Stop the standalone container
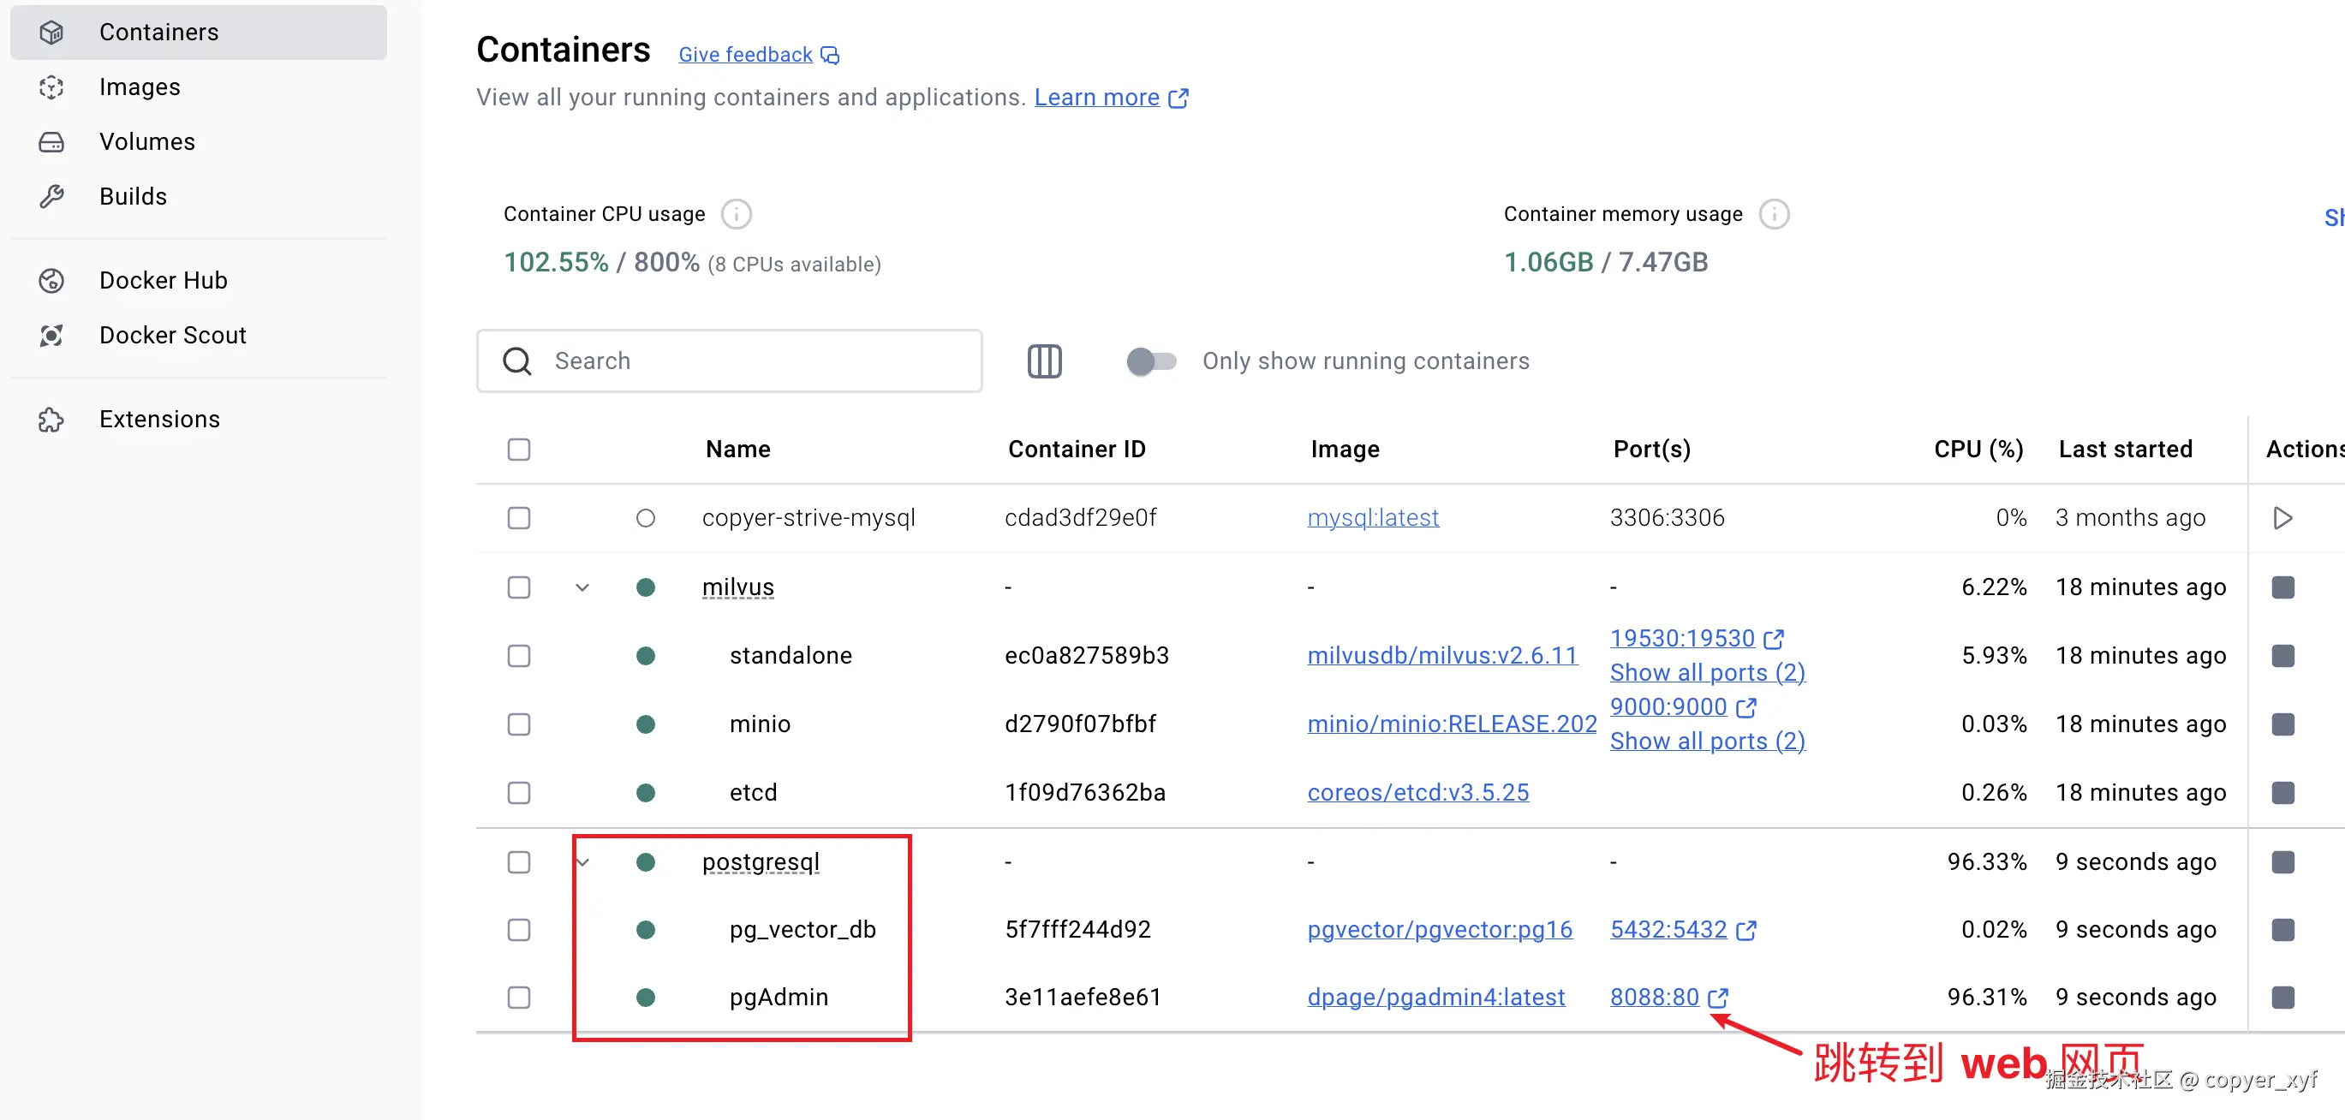This screenshot has height=1120, width=2345. [x=2282, y=655]
